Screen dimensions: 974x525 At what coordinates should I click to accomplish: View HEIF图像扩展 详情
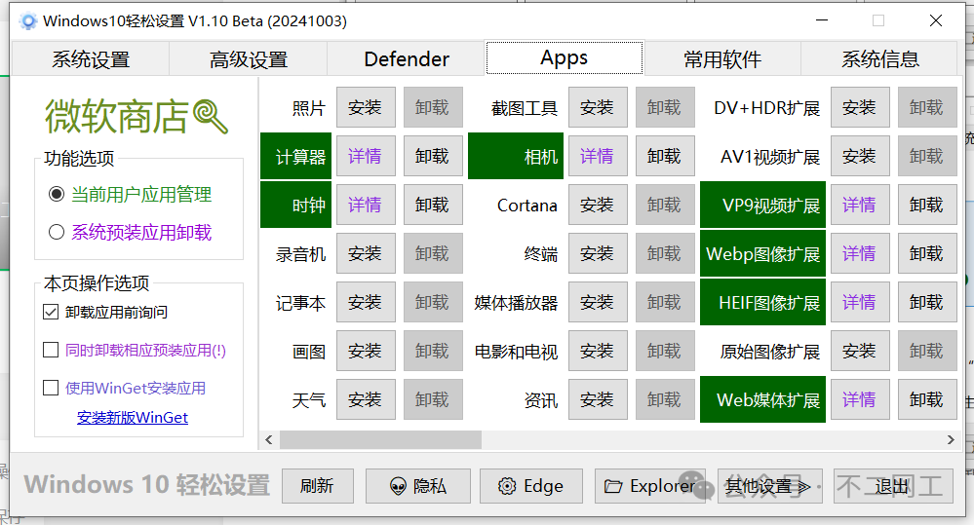860,302
